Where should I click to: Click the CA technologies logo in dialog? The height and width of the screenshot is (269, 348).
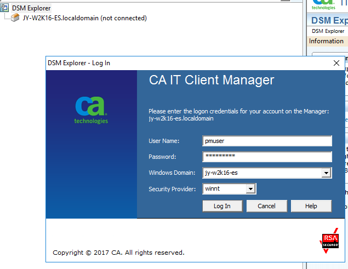(91, 110)
